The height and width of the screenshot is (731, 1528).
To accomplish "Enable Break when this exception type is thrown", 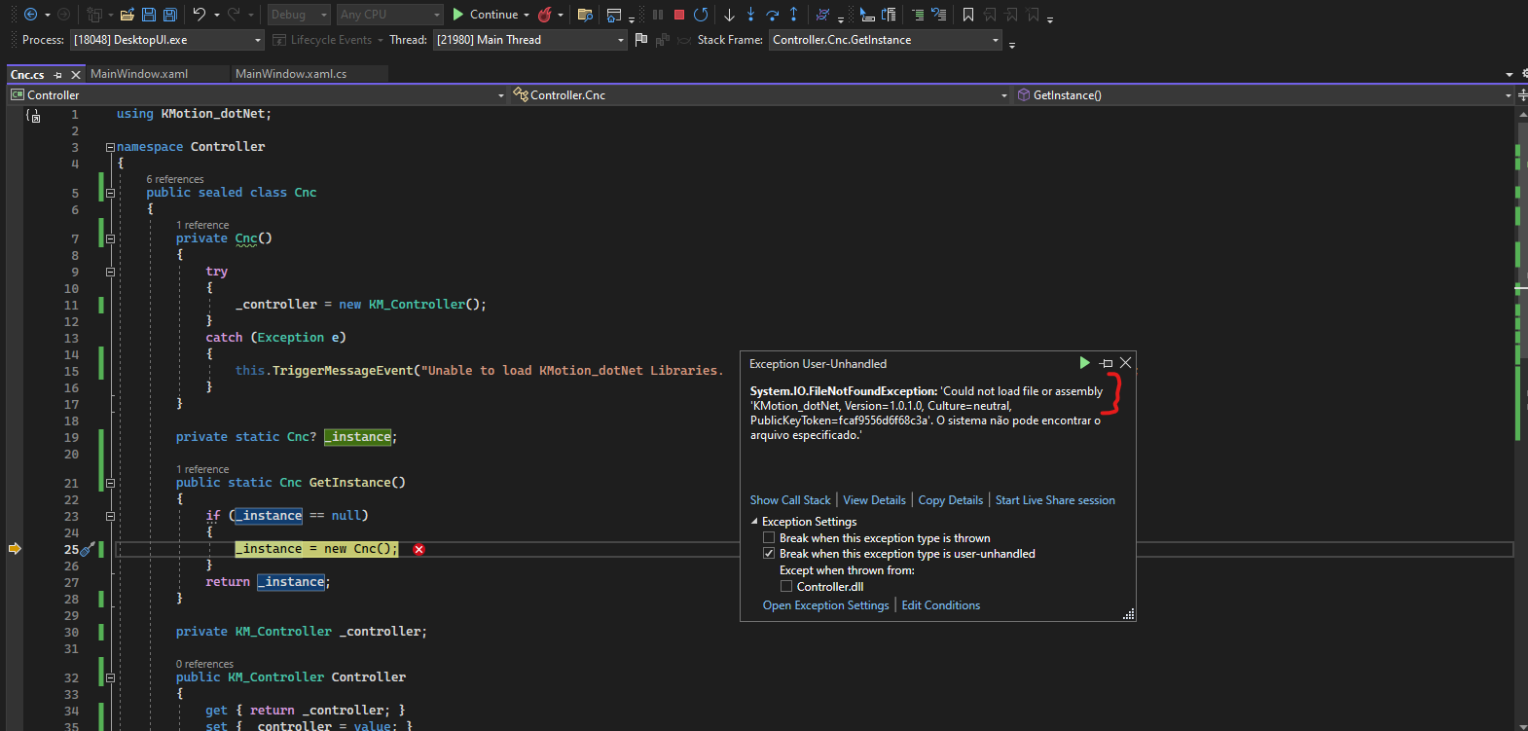I will point(769,538).
